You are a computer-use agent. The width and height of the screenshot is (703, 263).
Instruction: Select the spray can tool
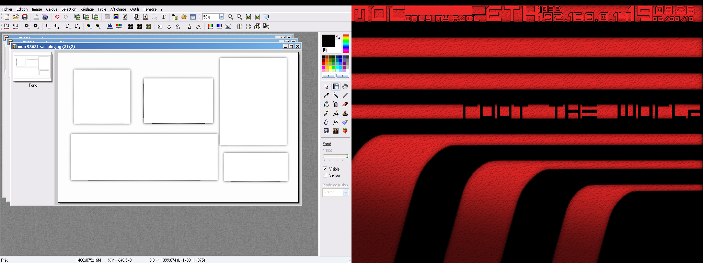(336, 104)
